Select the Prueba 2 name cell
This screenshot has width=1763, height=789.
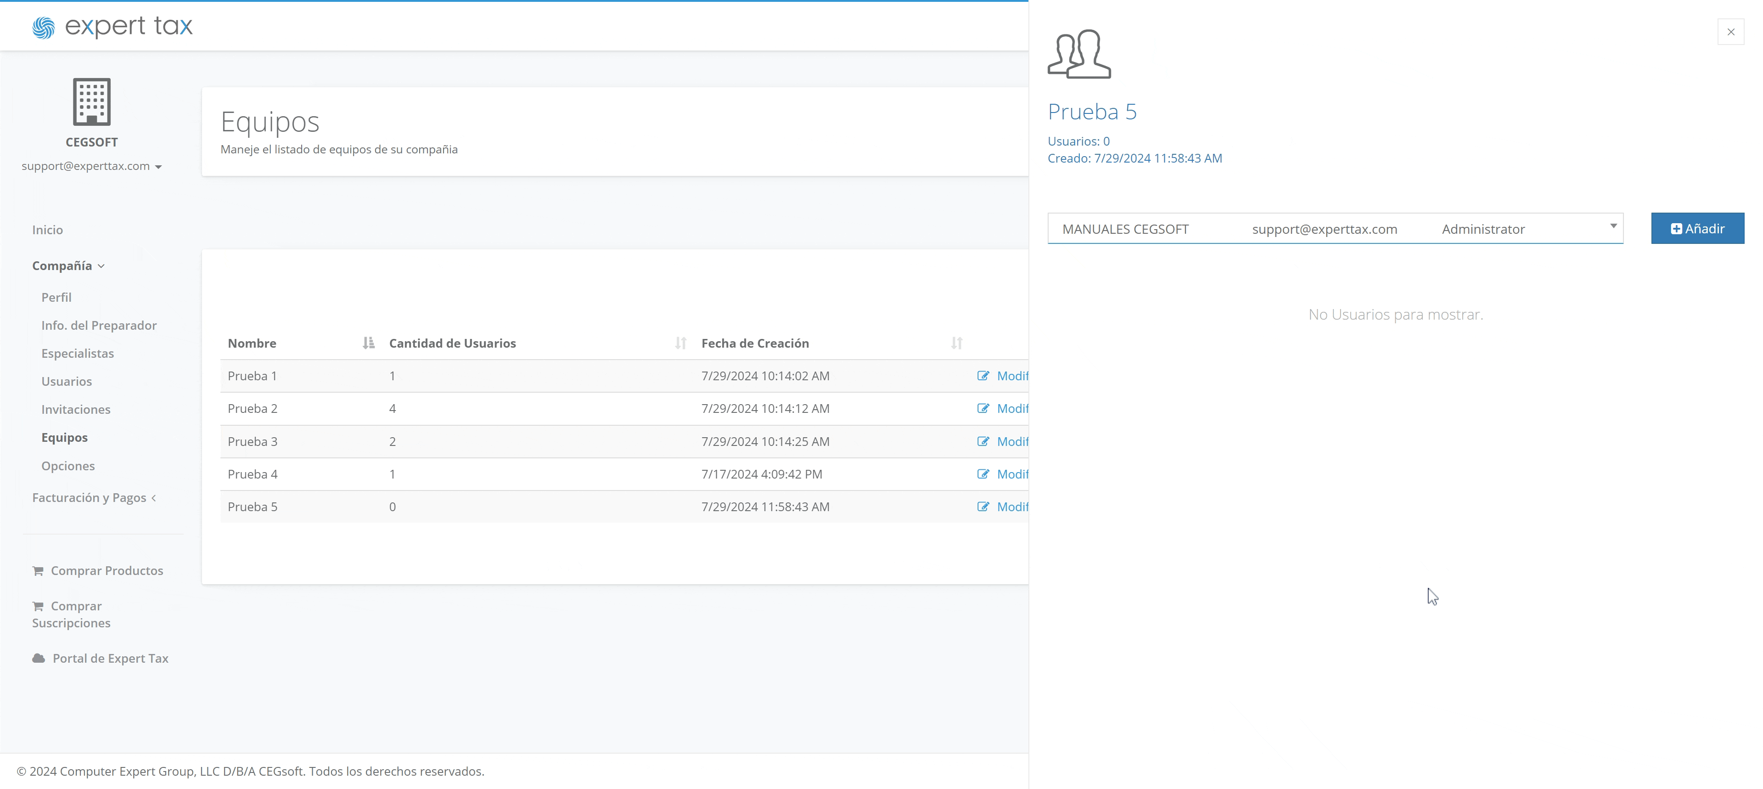click(x=253, y=409)
